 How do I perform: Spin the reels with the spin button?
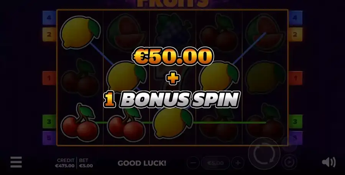[264, 154]
